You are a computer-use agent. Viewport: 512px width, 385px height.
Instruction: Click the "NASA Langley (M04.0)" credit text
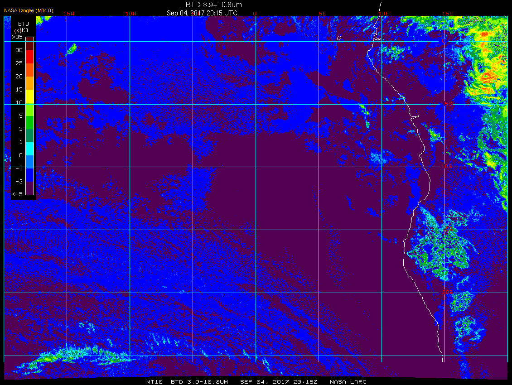pos(29,10)
